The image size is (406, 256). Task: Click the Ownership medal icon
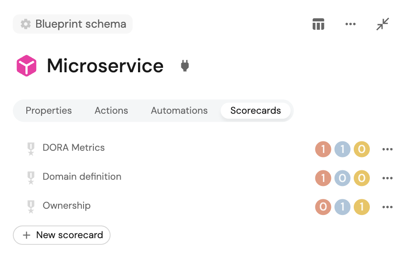coord(31,207)
